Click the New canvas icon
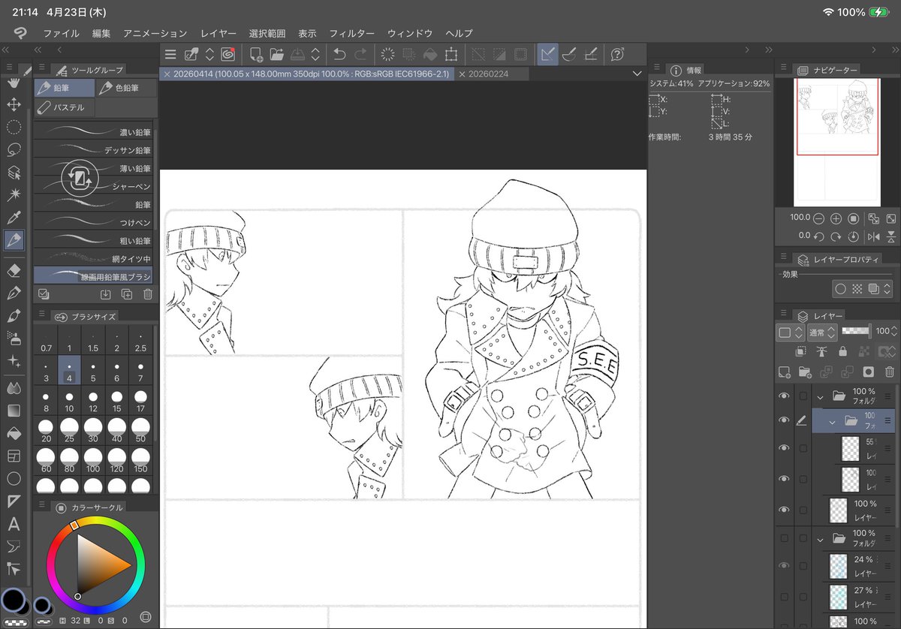The height and width of the screenshot is (629, 901). [256, 54]
